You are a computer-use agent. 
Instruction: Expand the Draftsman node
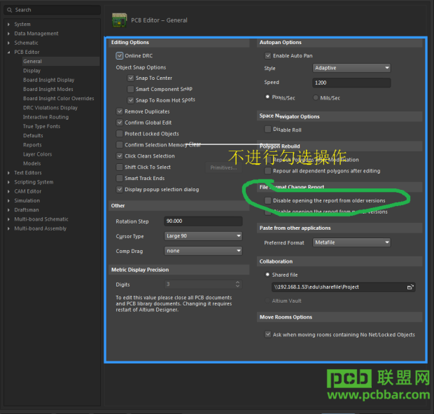tap(8, 210)
